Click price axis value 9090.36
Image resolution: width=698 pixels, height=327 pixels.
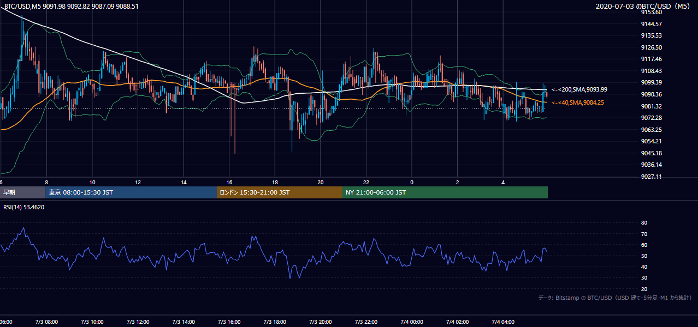pos(651,94)
